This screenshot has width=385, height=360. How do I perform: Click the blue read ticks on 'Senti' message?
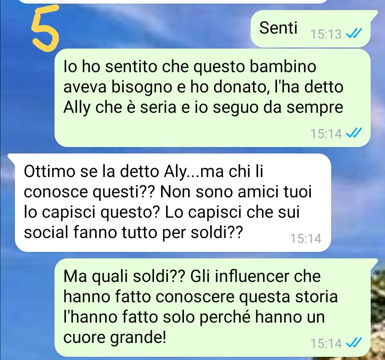pyautogui.click(x=354, y=34)
